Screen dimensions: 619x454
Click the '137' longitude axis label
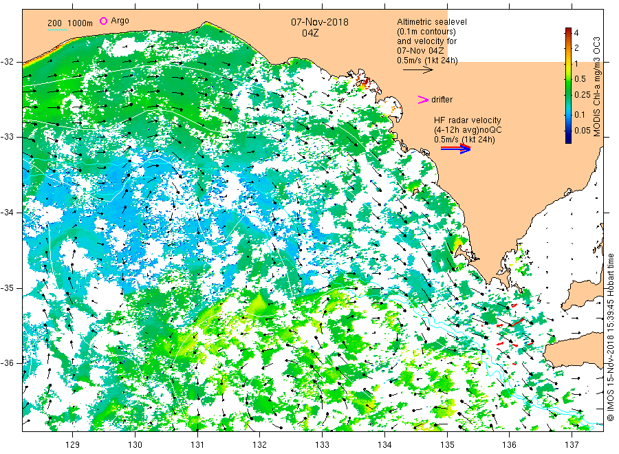(572, 445)
